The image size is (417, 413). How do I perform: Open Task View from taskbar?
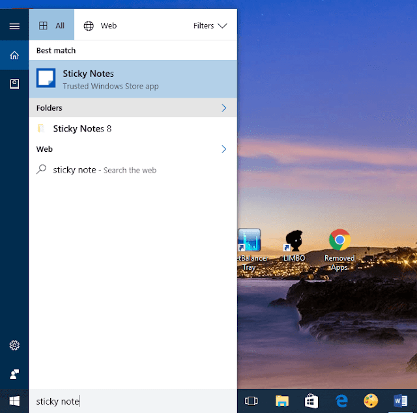[x=251, y=401]
